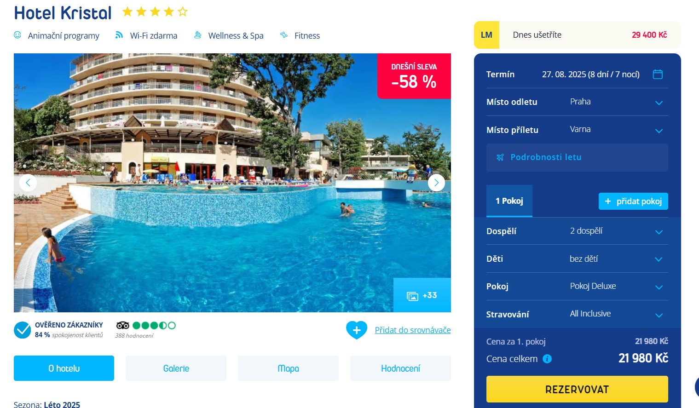Switch to the Mapa tab
The image size is (699, 408).
tap(288, 368)
